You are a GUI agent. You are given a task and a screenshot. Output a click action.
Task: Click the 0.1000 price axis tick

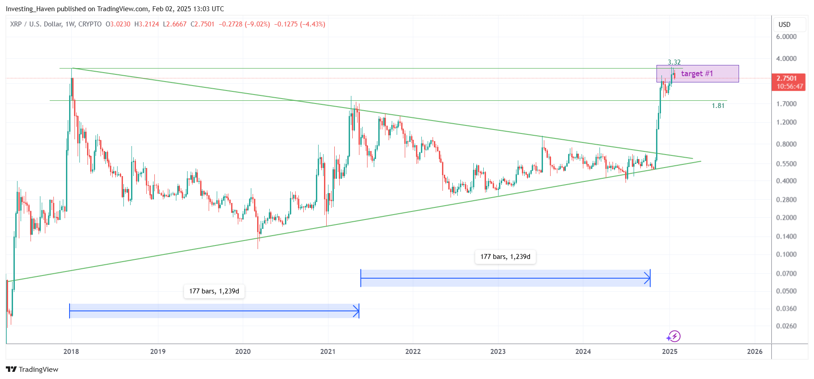point(786,254)
